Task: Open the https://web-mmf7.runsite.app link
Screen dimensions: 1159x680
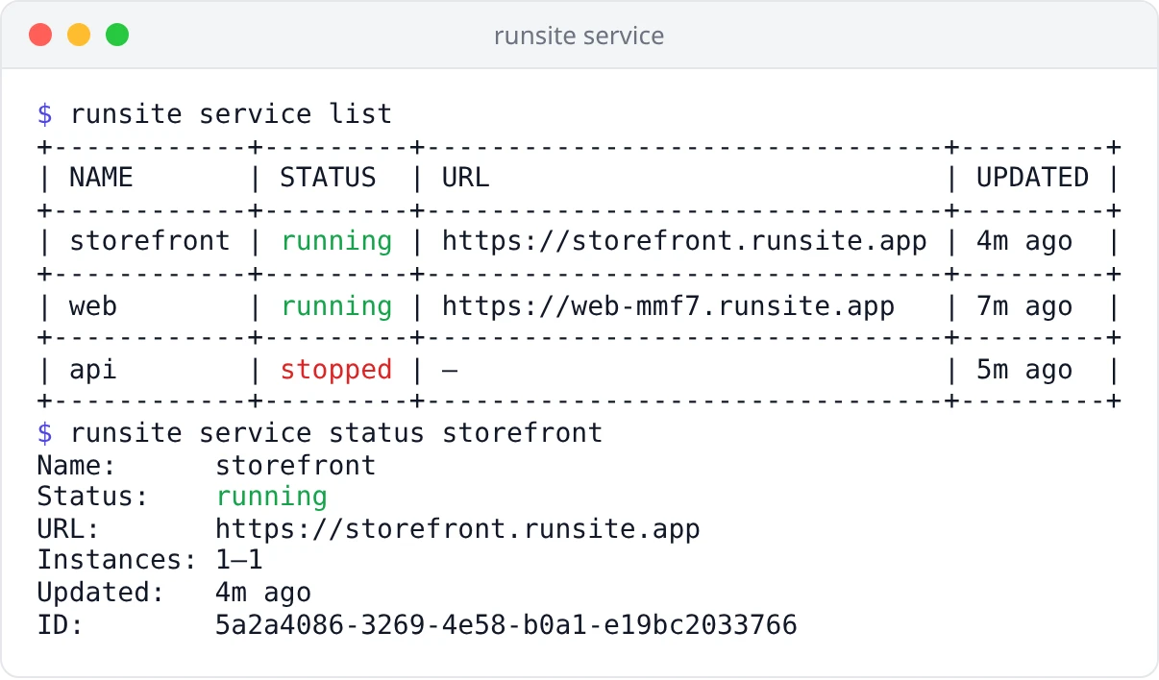Action: (668, 305)
